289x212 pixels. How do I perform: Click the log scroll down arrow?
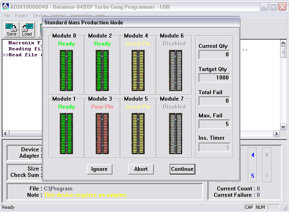coord(283,127)
